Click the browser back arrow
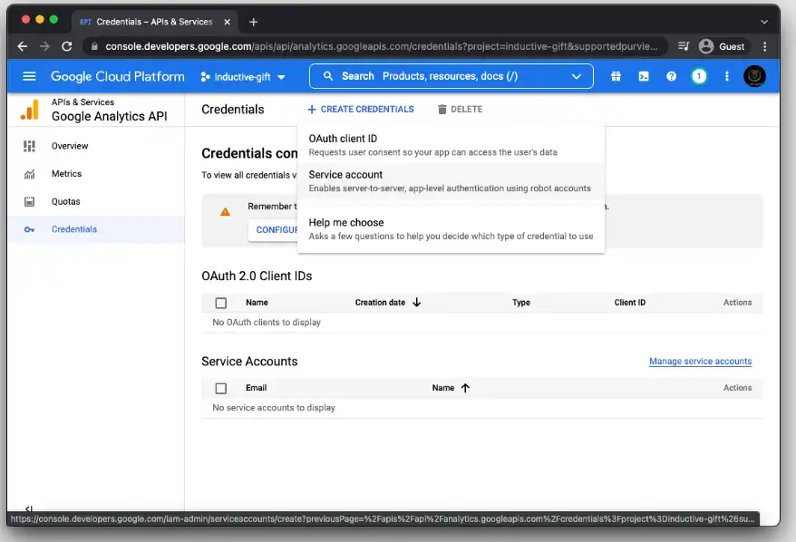This screenshot has height=542, width=796. tap(23, 46)
